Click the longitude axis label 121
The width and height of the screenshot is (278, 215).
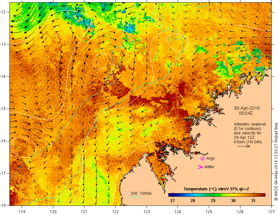coord(84,212)
